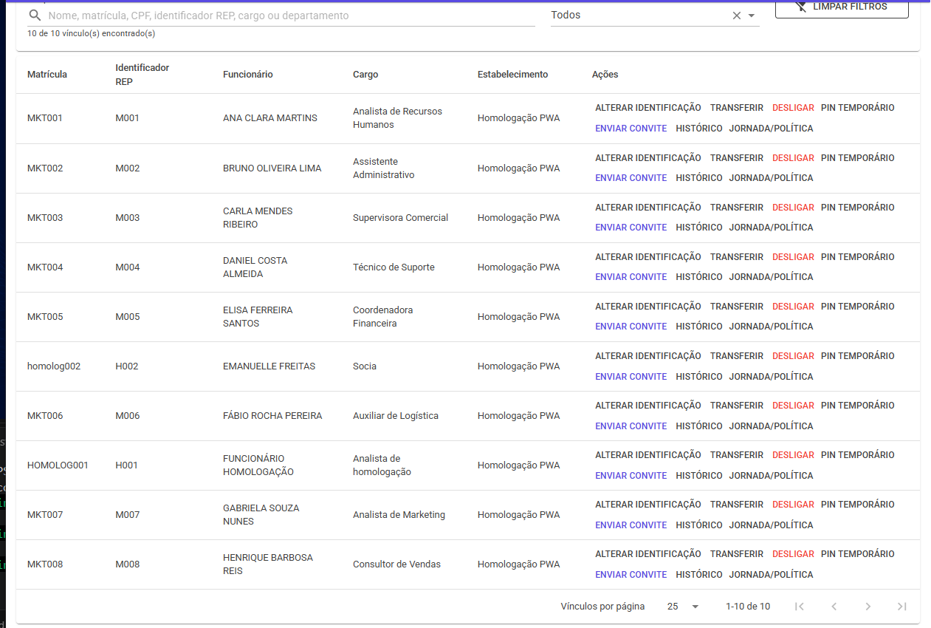Click the Funcionário column header
This screenshot has width=931, height=628.
click(248, 75)
